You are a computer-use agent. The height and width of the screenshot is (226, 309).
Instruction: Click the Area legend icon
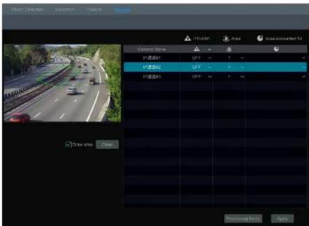point(226,39)
